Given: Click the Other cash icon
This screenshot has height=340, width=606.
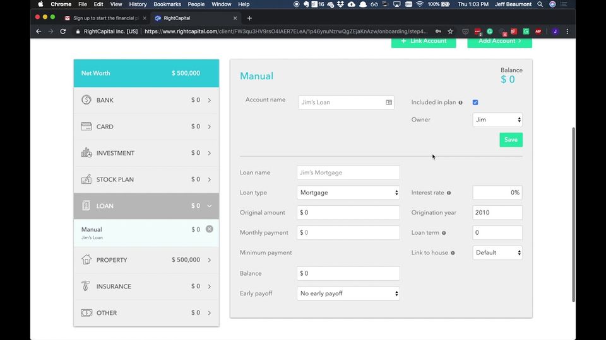Looking at the screenshot, I should [86, 313].
